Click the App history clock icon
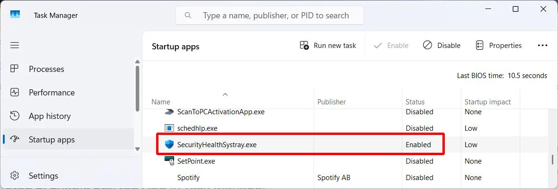The image size is (558, 189). (x=14, y=116)
